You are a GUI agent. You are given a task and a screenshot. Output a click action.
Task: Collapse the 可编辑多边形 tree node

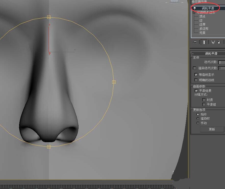pos(194,12)
